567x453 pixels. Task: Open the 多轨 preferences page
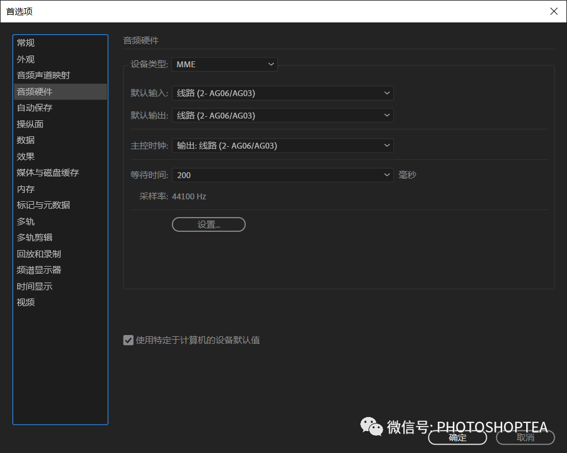click(x=26, y=221)
